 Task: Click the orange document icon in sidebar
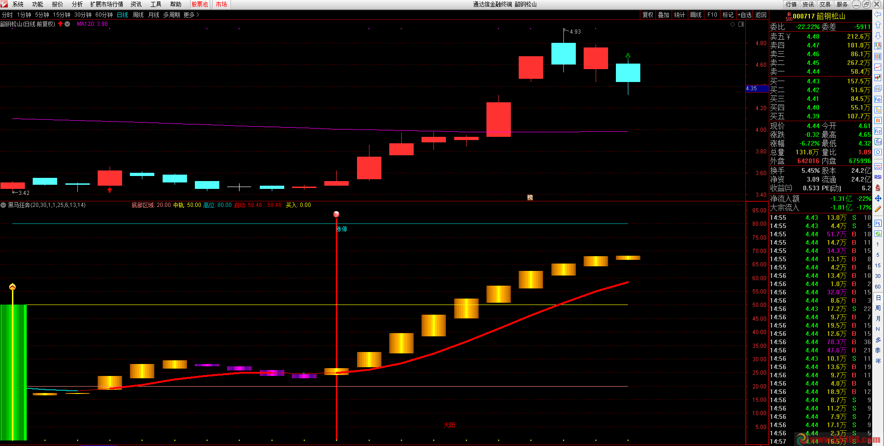pos(878,120)
